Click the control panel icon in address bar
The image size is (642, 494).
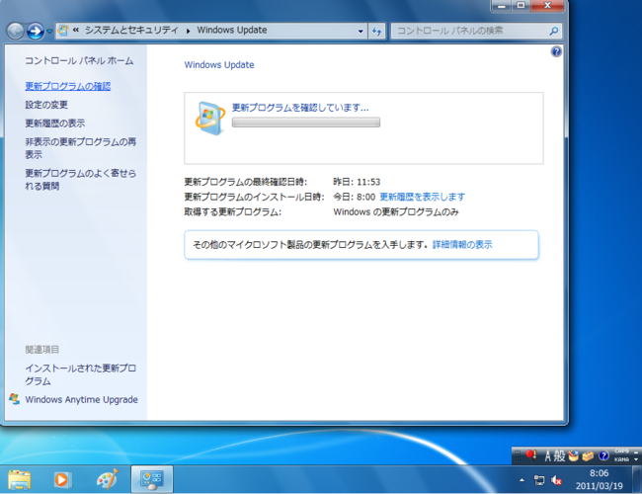click(63, 31)
